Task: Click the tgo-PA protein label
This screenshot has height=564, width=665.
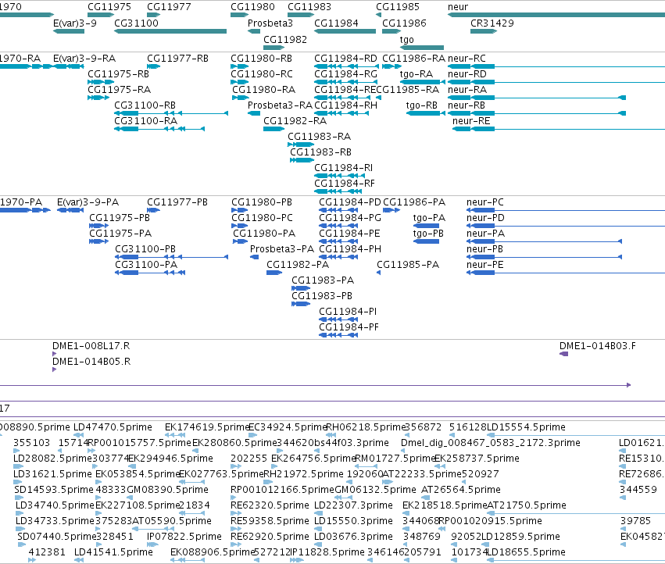Action: coord(429,218)
